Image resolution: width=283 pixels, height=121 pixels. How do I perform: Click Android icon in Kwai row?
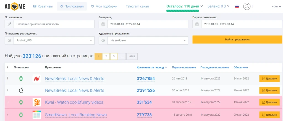(21, 102)
